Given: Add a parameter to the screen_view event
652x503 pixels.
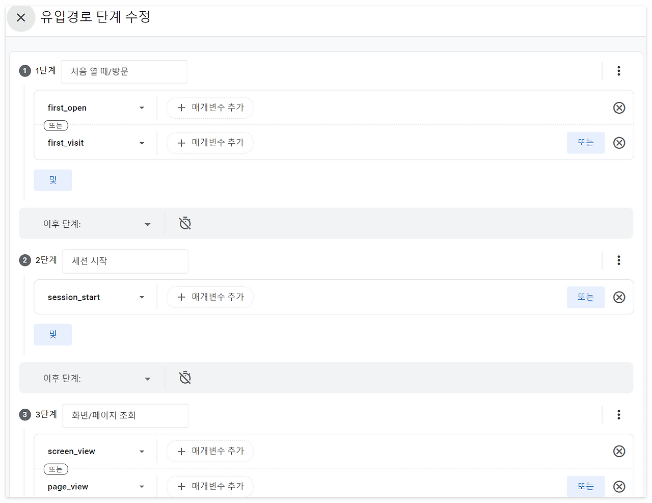Looking at the screenshot, I should [x=210, y=451].
